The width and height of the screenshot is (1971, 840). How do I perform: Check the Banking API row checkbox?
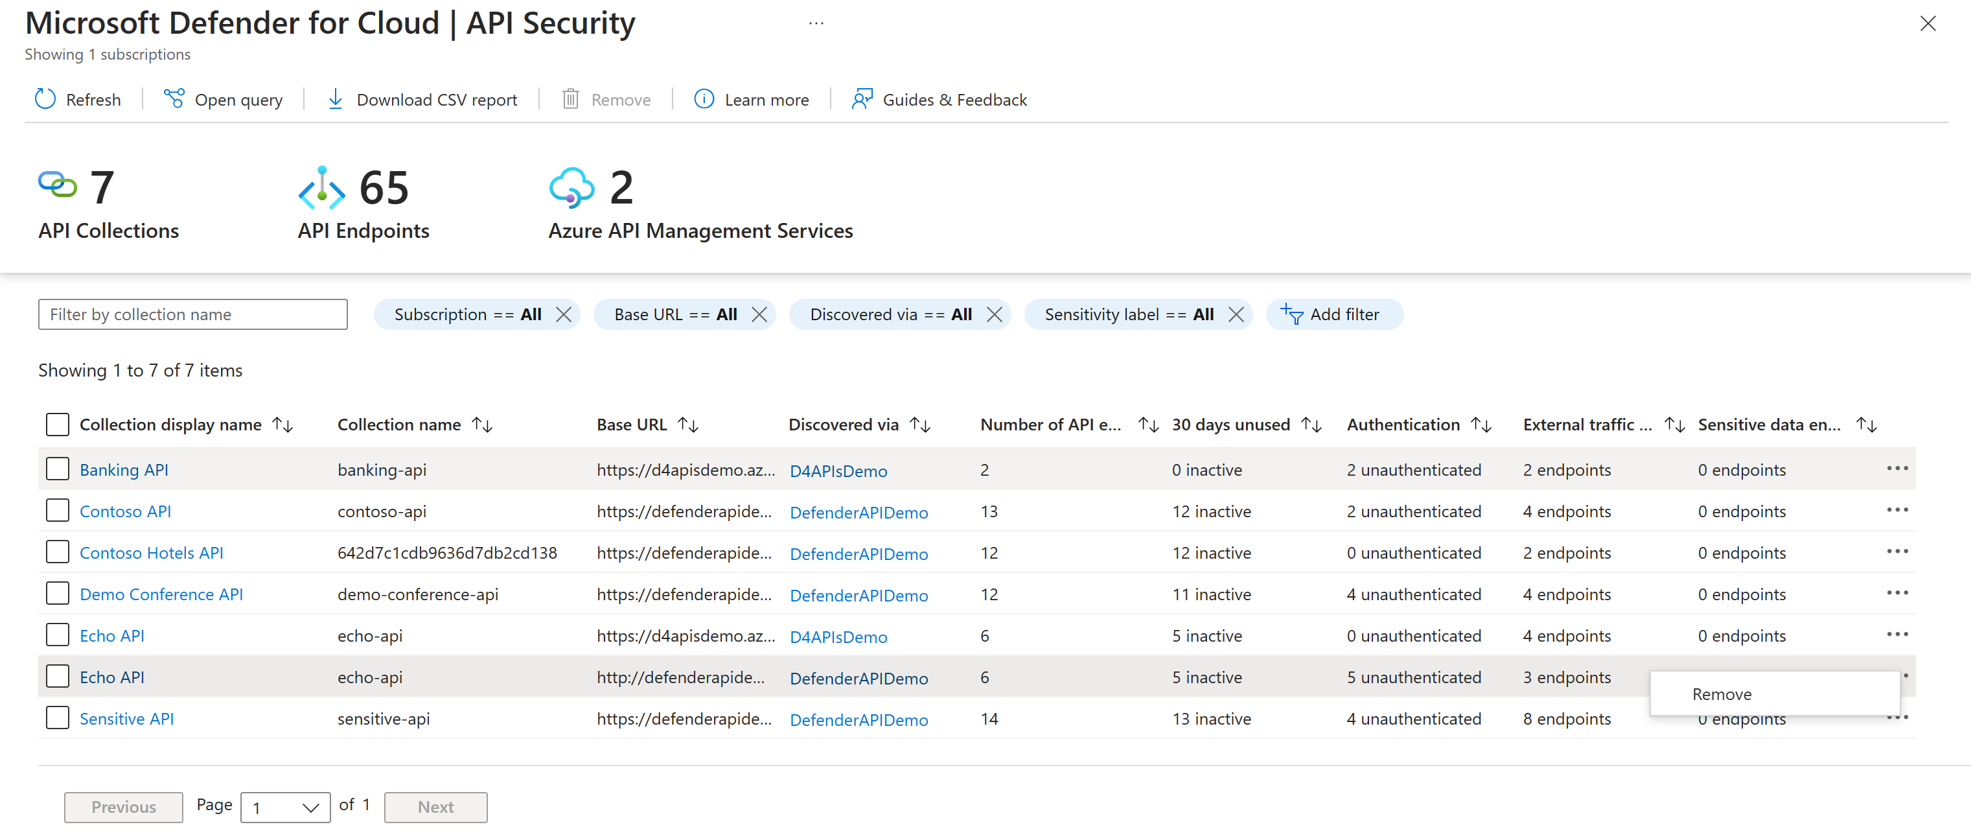[x=58, y=469]
